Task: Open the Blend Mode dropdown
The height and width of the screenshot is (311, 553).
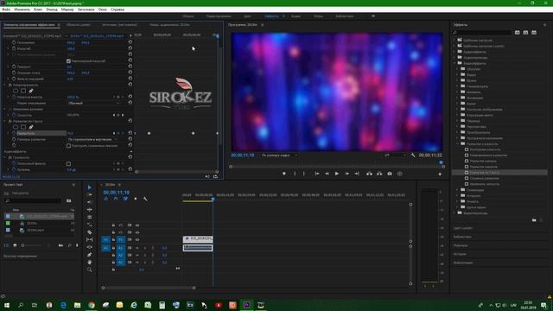Action: point(93,103)
